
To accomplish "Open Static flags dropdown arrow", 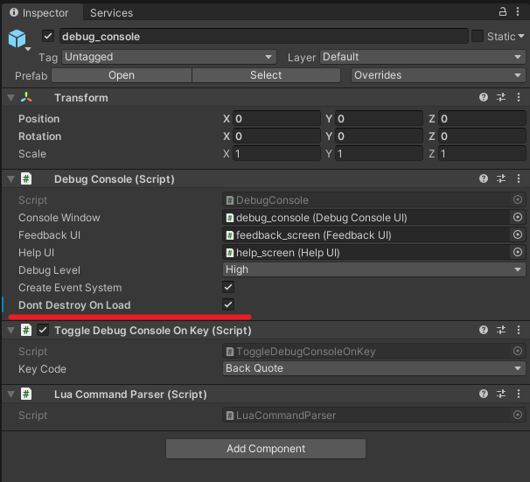I will 521,36.
